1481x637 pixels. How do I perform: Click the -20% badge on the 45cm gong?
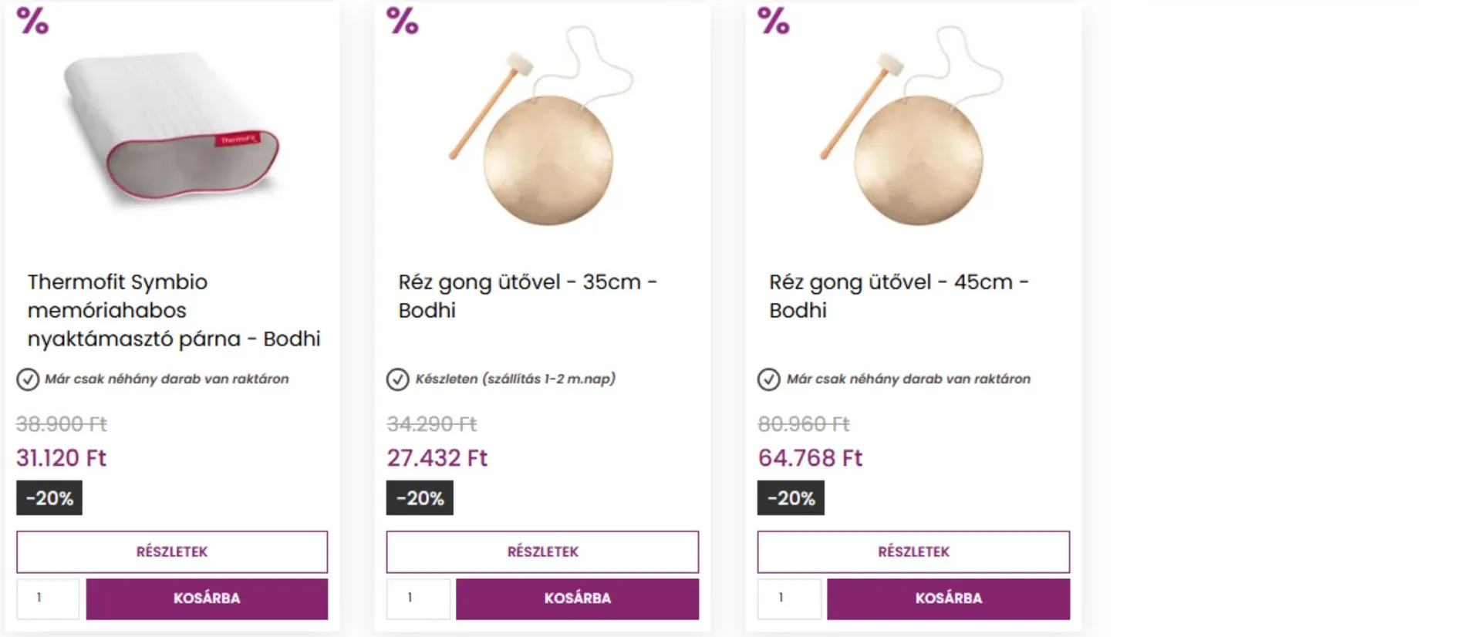pyautogui.click(x=791, y=498)
